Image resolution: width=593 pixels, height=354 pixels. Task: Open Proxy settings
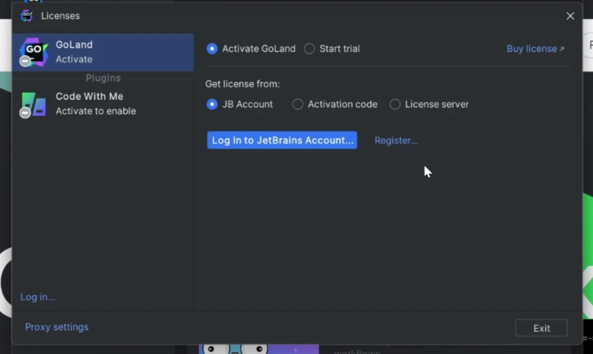(x=56, y=327)
